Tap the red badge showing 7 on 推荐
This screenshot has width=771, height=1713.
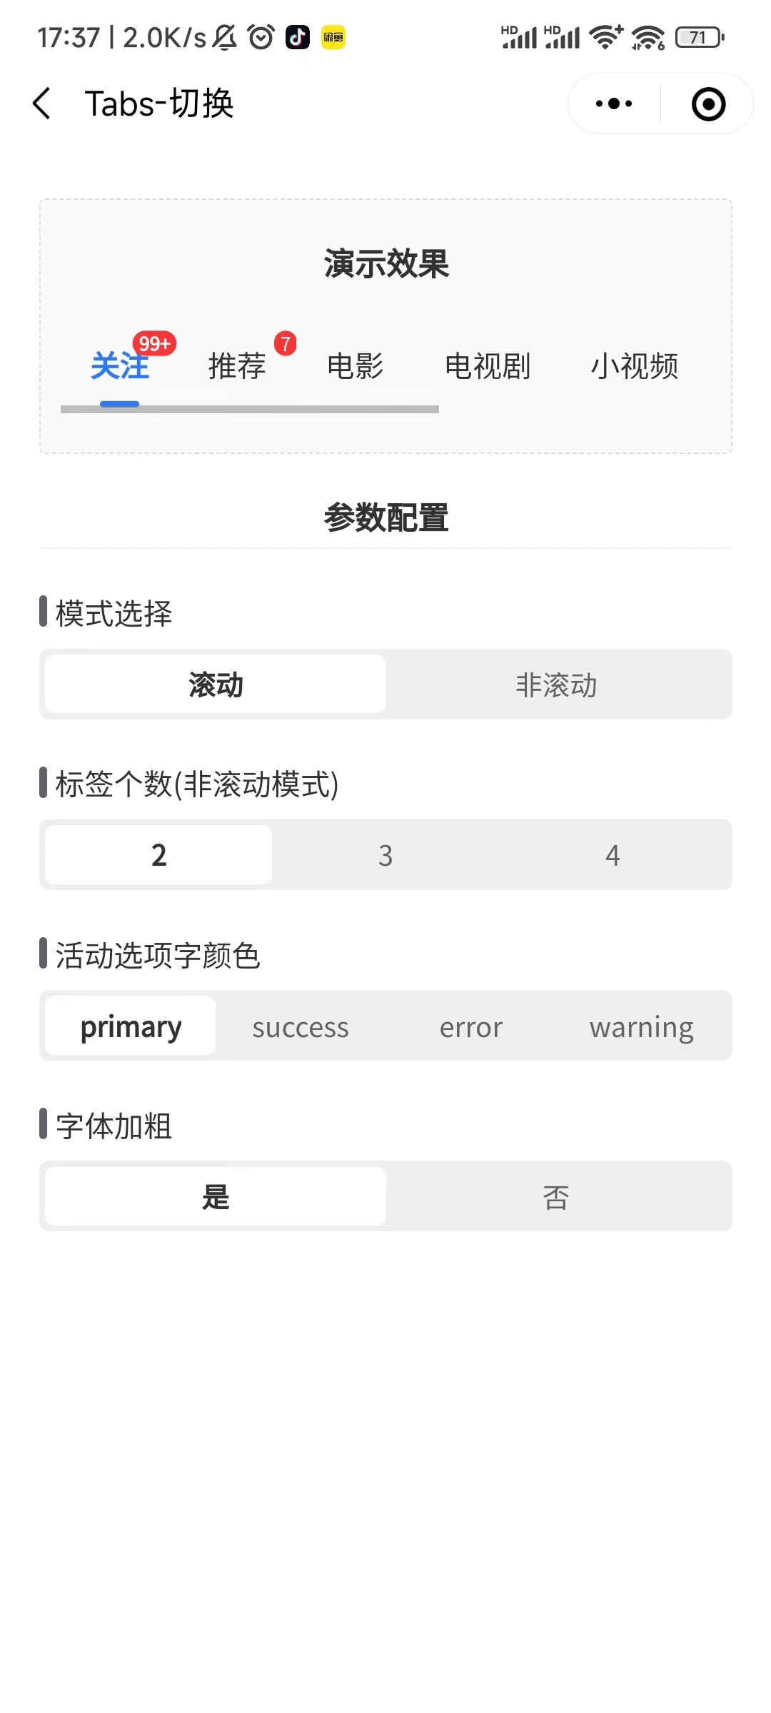click(286, 343)
